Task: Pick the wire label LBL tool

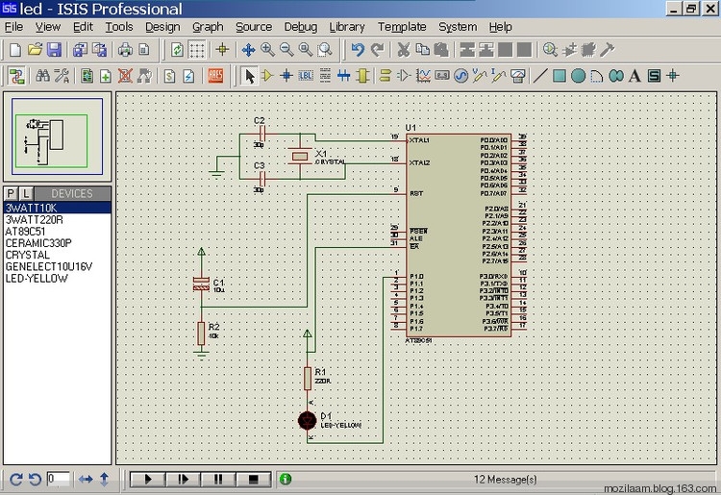Action: pyautogui.click(x=306, y=75)
